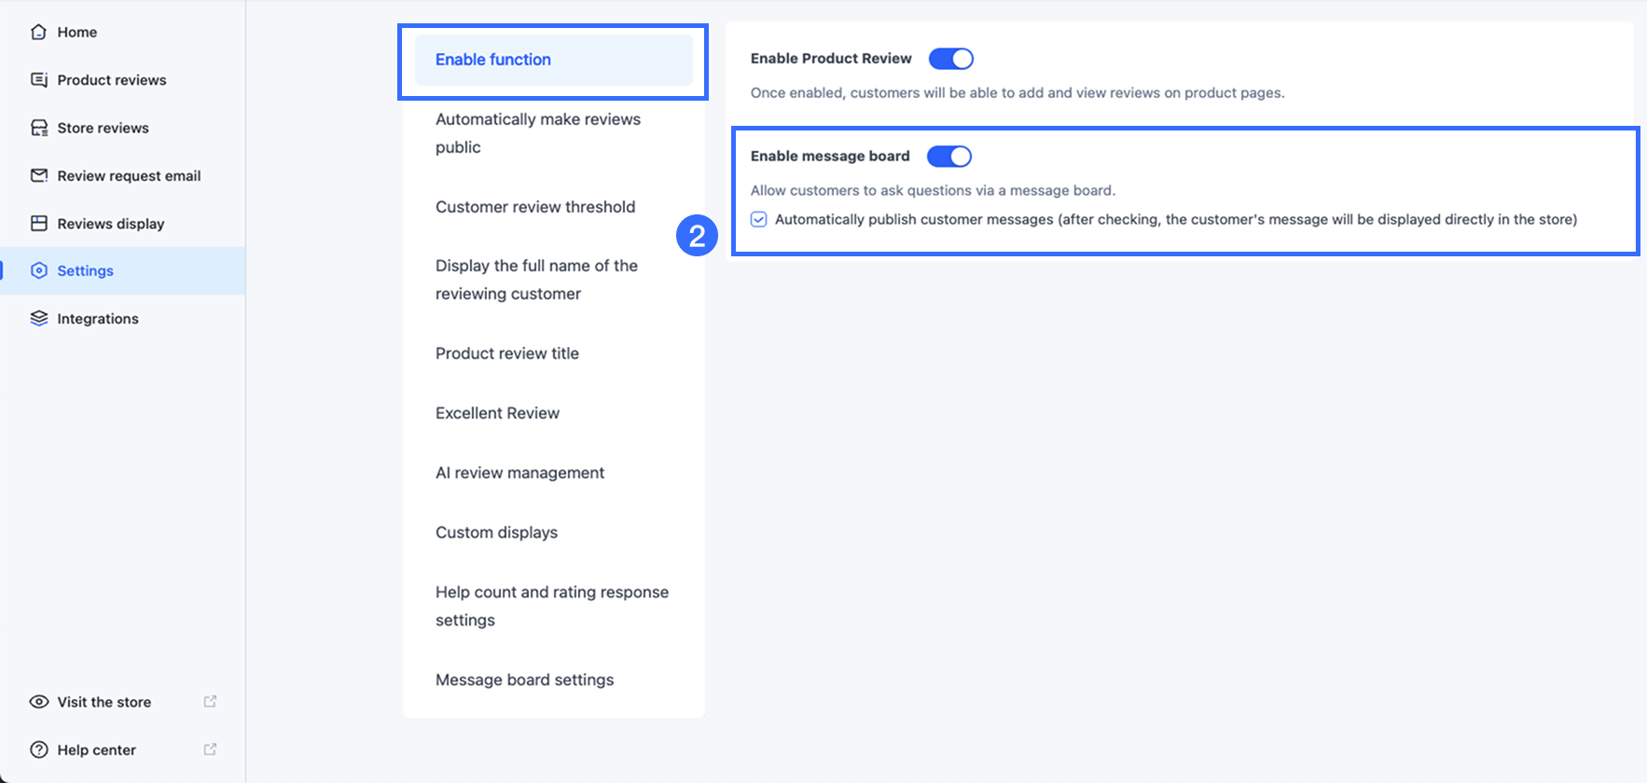Click the Review request email envelope icon
The image size is (1647, 783).
pos(38,175)
